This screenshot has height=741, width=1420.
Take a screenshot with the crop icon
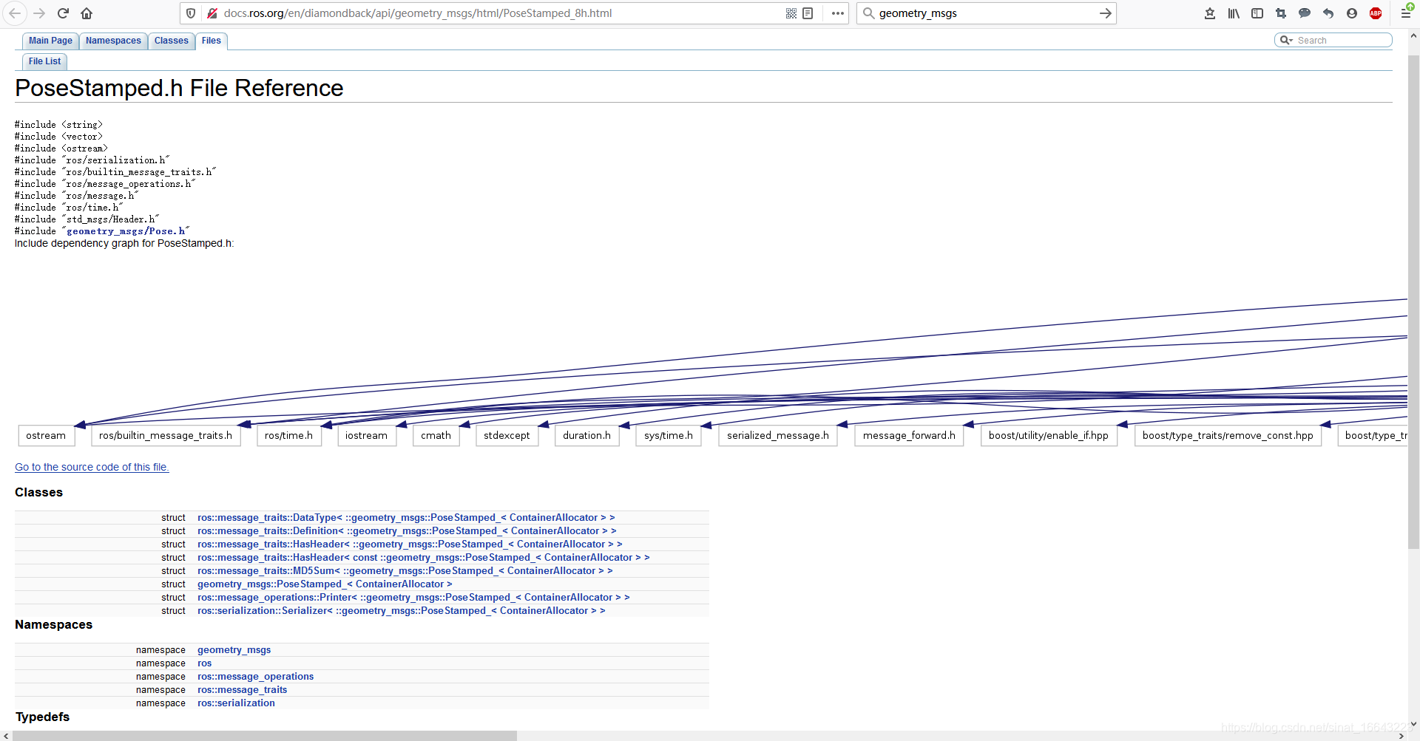pos(1281,13)
